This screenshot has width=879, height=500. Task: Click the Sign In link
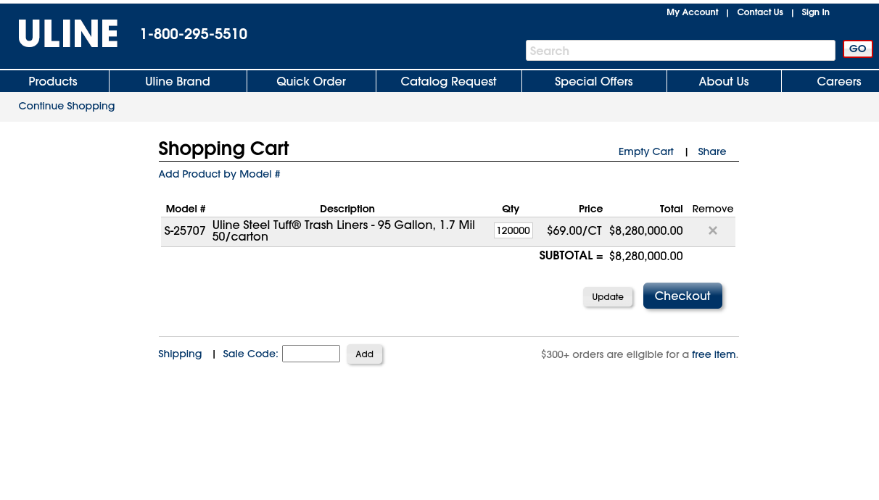click(815, 12)
